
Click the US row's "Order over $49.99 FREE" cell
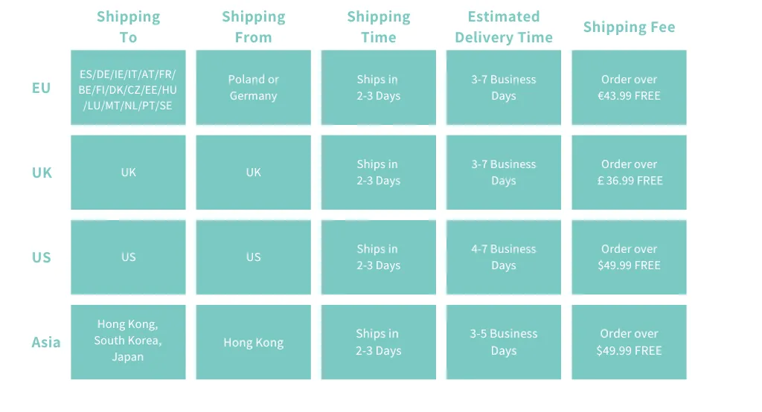[x=629, y=257]
